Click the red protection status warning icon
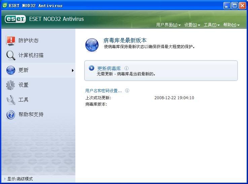The image size is (248, 184). (11, 41)
